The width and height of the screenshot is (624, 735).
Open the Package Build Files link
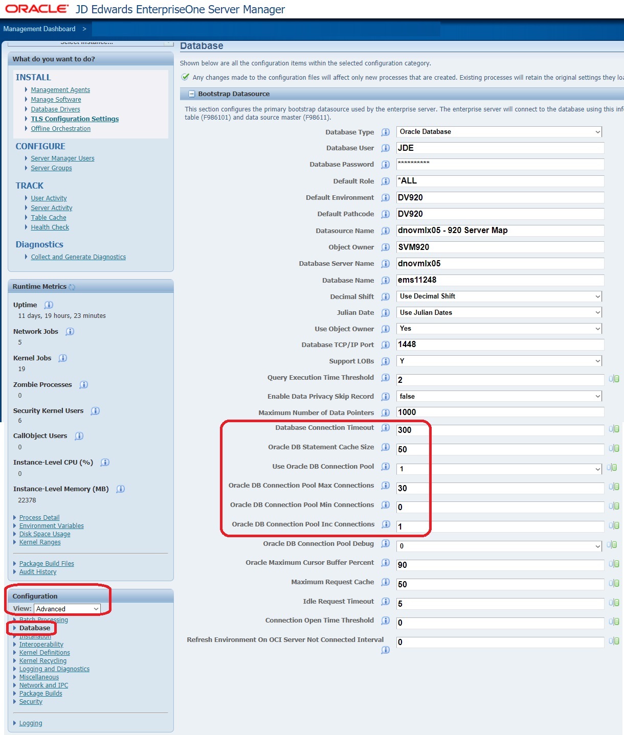click(x=47, y=564)
